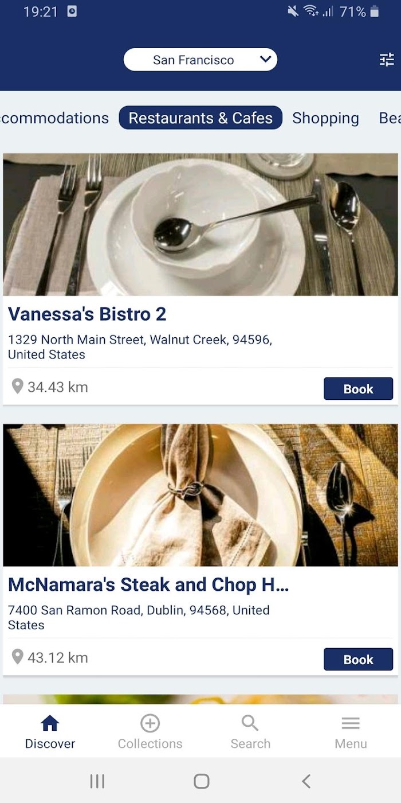Switch to the Accommodations tab
The width and height of the screenshot is (401, 803).
click(x=54, y=118)
